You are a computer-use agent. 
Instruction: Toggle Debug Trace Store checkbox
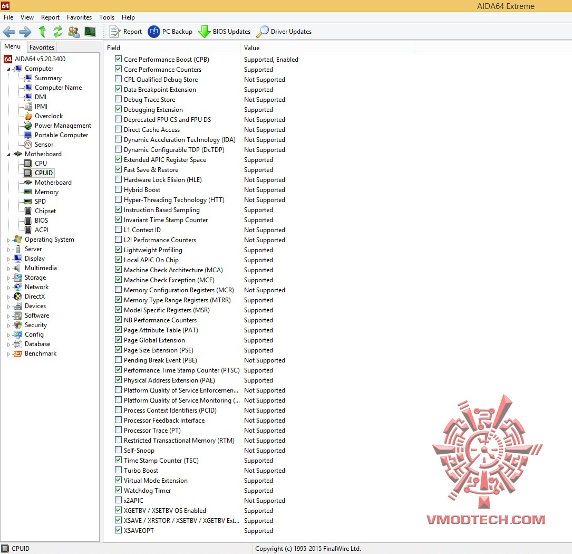118,99
